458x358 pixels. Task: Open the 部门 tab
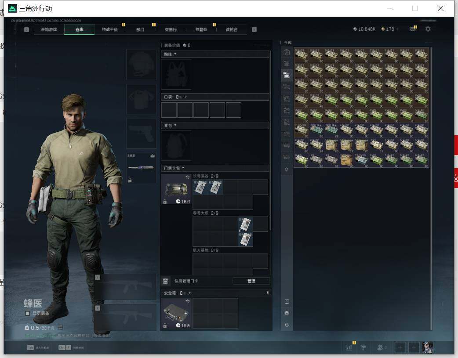point(140,29)
